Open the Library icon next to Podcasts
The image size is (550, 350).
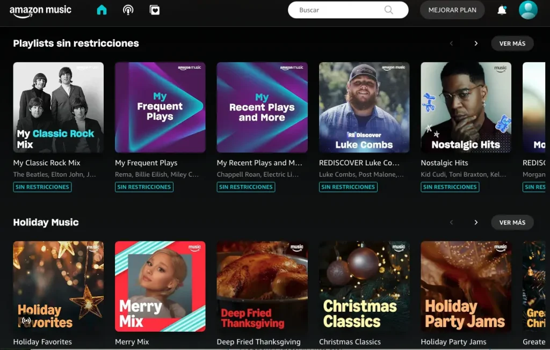point(155,10)
